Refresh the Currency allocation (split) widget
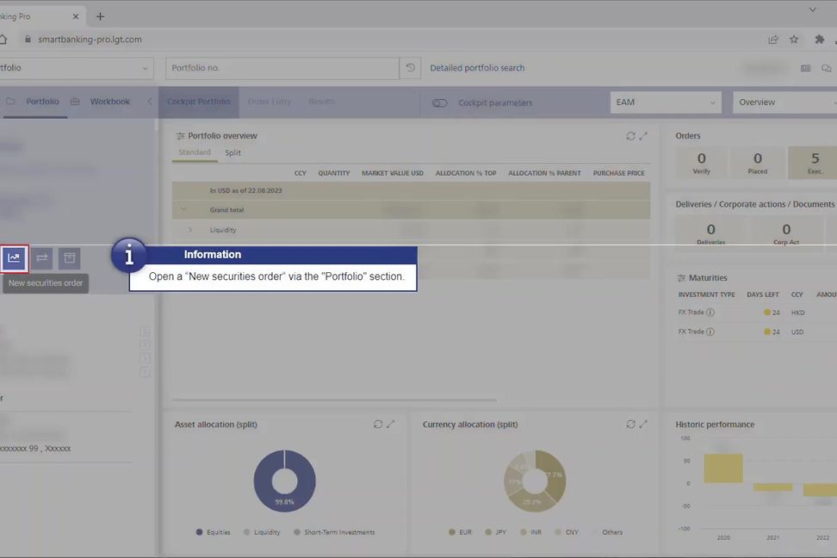 tap(630, 425)
